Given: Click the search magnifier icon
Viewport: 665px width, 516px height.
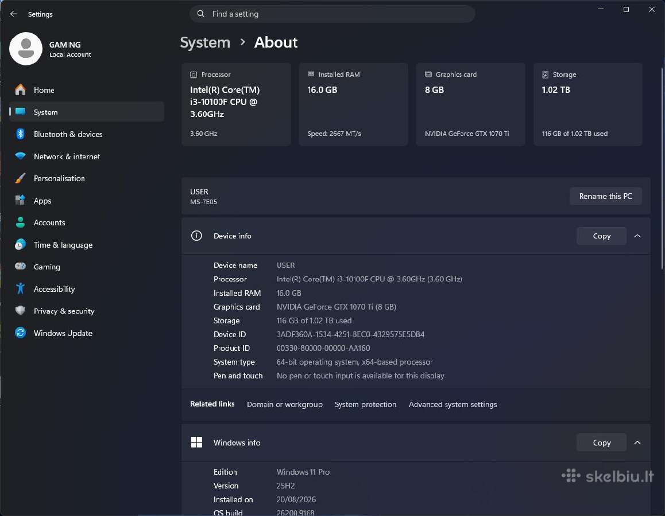Looking at the screenshot, I should pos(200,14).
